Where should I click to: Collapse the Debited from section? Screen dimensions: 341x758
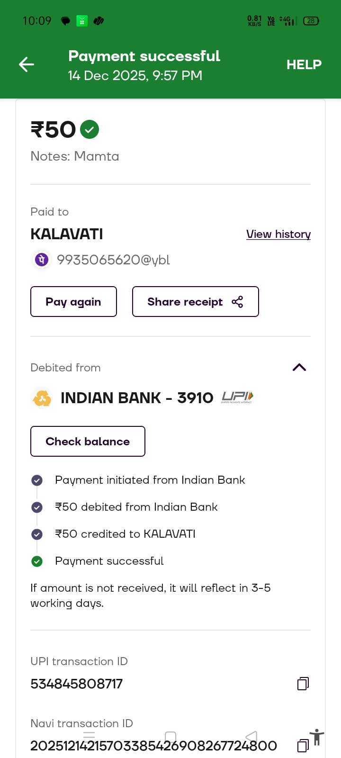pyautogui.click(x=299, y=368)
